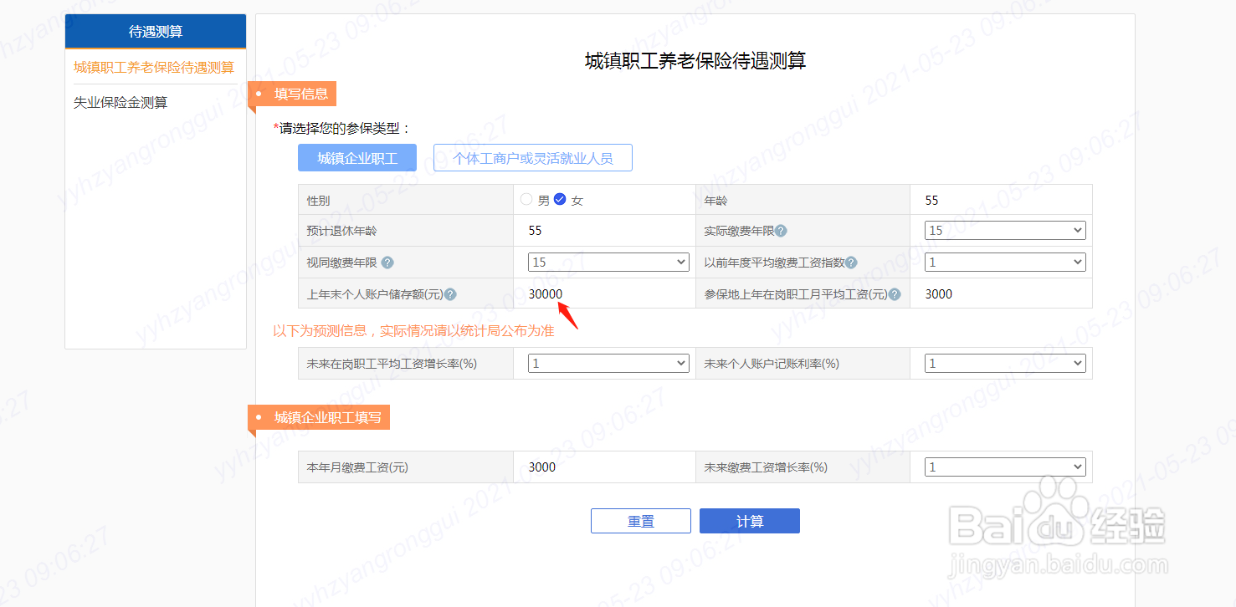1236x607 pixels.
Task: Click the 参保地上年在岗职工月平均工资 input field
Action: coord(1001,294)
